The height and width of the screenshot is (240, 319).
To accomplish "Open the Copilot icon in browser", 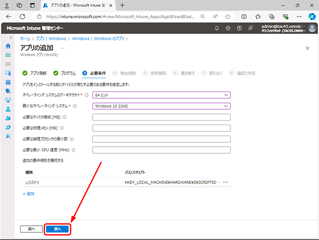I will [x=312, y=17].
